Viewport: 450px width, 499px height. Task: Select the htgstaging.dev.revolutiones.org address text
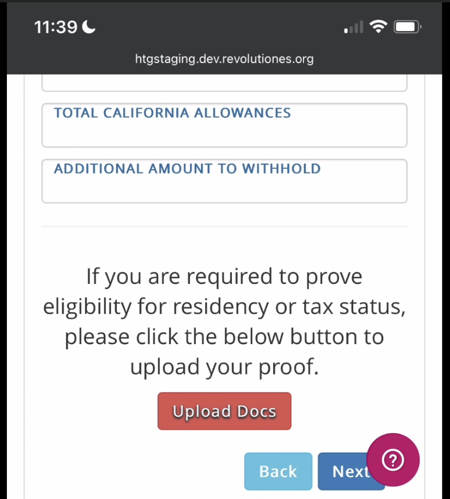click(x=224, y=59)
